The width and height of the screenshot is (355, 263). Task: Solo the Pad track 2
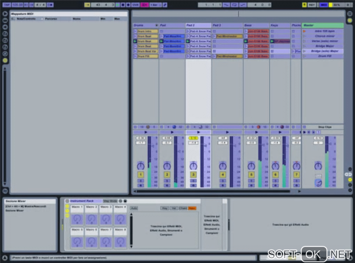pyautogui.click(x=167, y=181)
